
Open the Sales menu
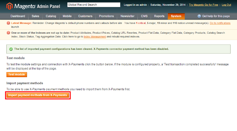tap(35, 16)
